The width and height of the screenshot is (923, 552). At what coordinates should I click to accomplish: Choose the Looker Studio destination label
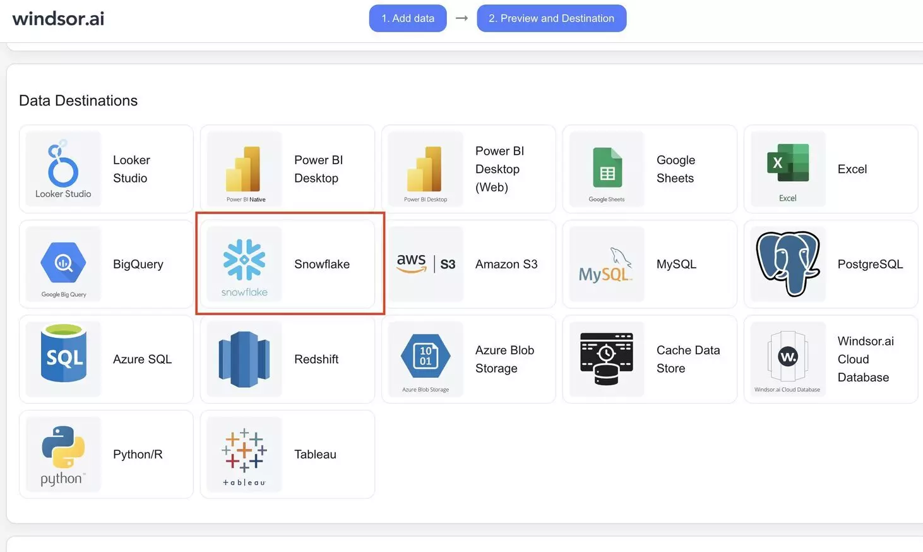131,169
